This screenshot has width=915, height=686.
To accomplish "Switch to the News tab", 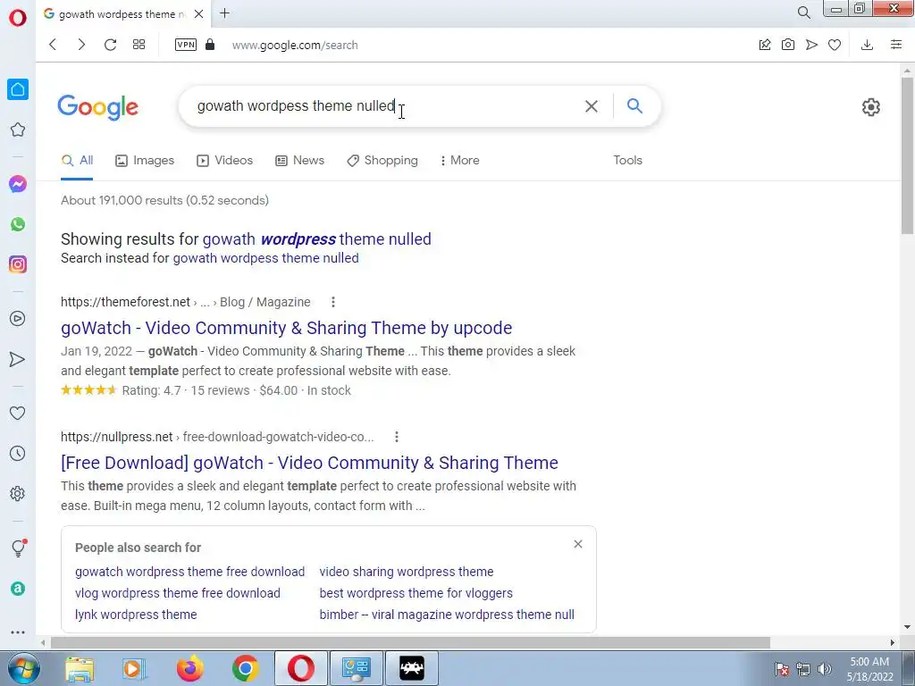I will pos(300,161).
